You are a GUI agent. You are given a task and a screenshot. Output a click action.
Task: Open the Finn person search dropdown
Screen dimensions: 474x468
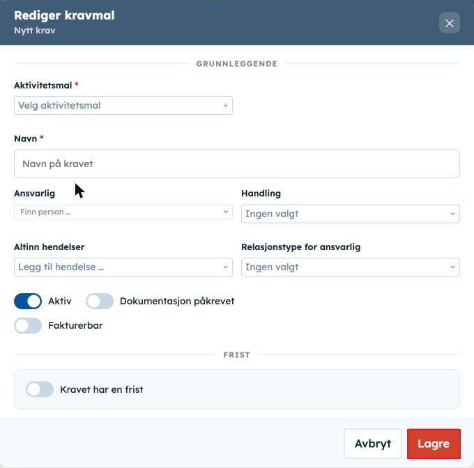pyautogui.click(x=123, y=212)
